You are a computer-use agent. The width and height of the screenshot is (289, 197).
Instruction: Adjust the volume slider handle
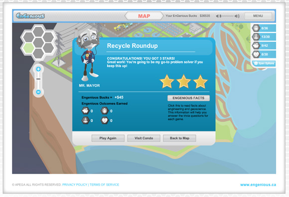pos(220,16)
